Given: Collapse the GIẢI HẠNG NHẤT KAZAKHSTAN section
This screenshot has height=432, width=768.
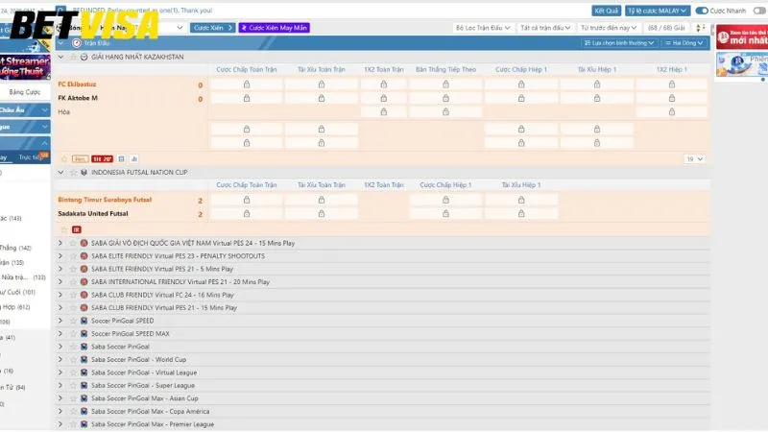Looking at the screenshot, I should tap(60, 57).
